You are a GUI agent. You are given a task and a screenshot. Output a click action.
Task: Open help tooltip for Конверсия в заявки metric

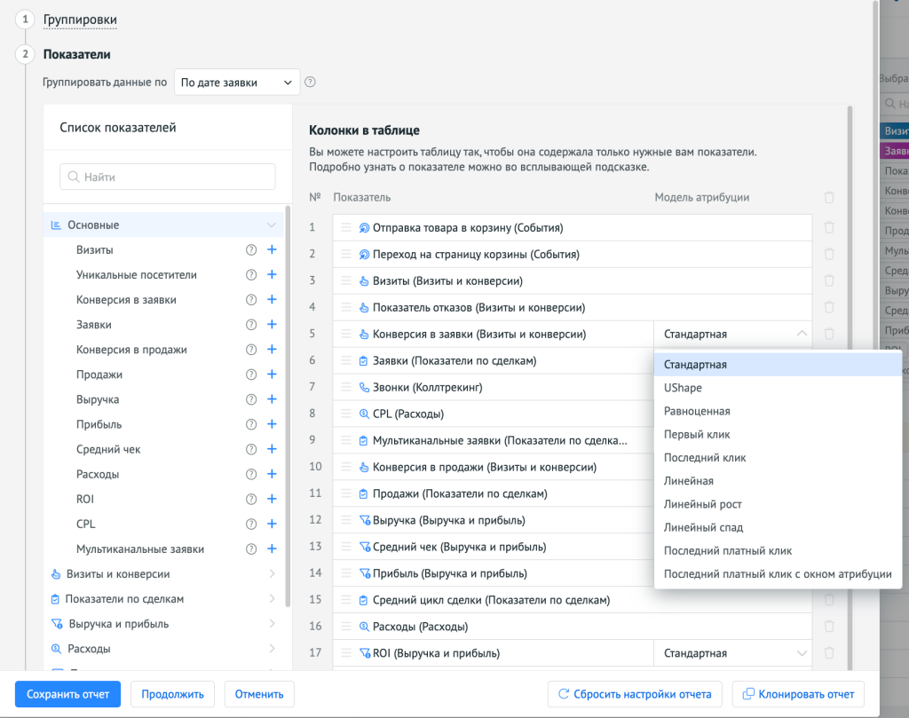click(251, 300)
